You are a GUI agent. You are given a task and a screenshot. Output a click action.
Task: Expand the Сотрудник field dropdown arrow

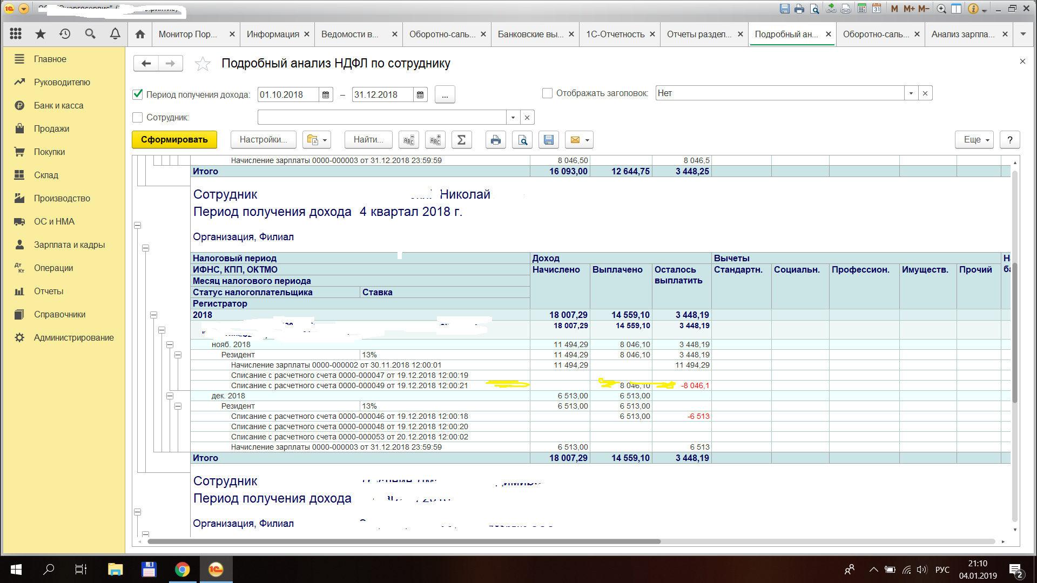pos(513,117)
